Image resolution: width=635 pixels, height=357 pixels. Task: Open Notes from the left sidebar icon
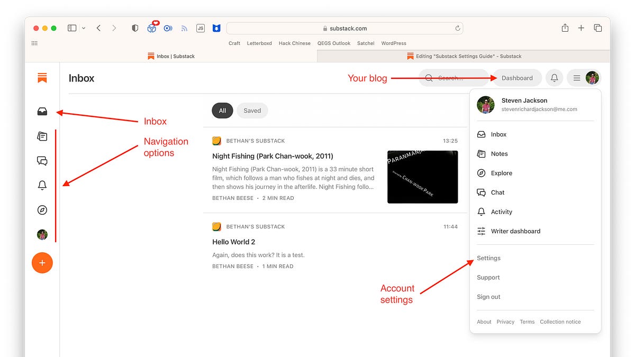click(x=42, y=136)
